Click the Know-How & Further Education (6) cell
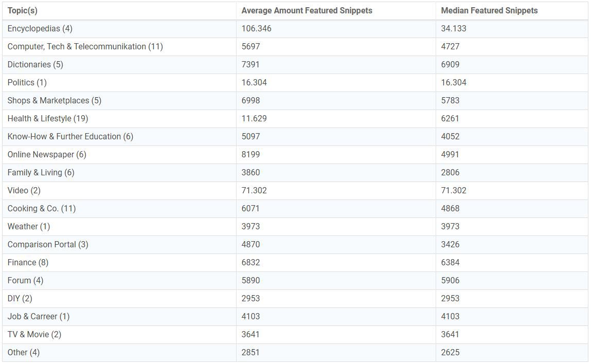 point(70,136)
